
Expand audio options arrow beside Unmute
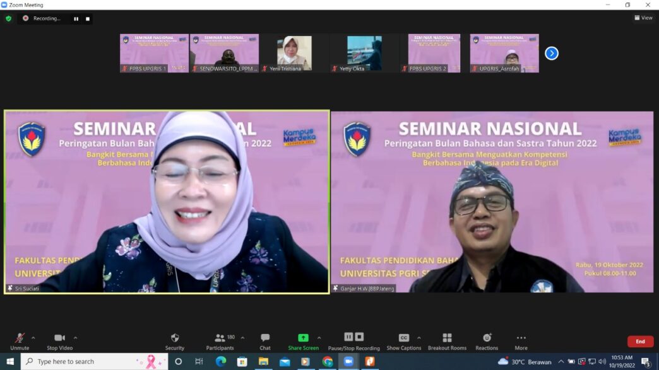tap(33, 337)
